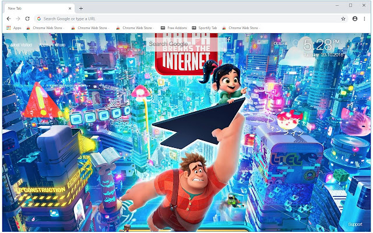Open a new tab with the plus button
The width and height of the screenshot is (373, 233).
(x=81, y=9)
